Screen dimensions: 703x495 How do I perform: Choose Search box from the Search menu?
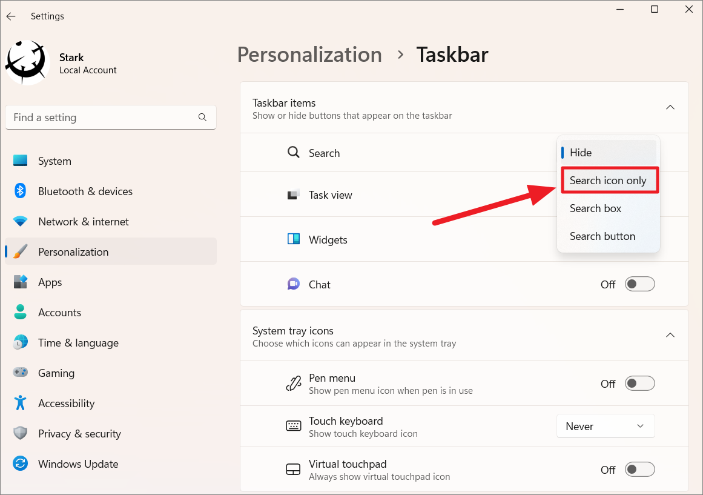(x=595, y=208)
